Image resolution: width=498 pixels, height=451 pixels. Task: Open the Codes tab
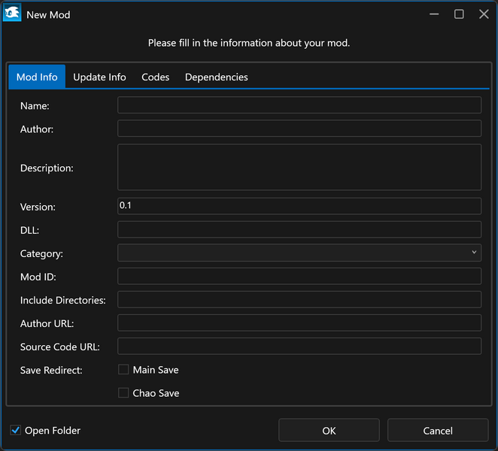(x=156, y=77)
